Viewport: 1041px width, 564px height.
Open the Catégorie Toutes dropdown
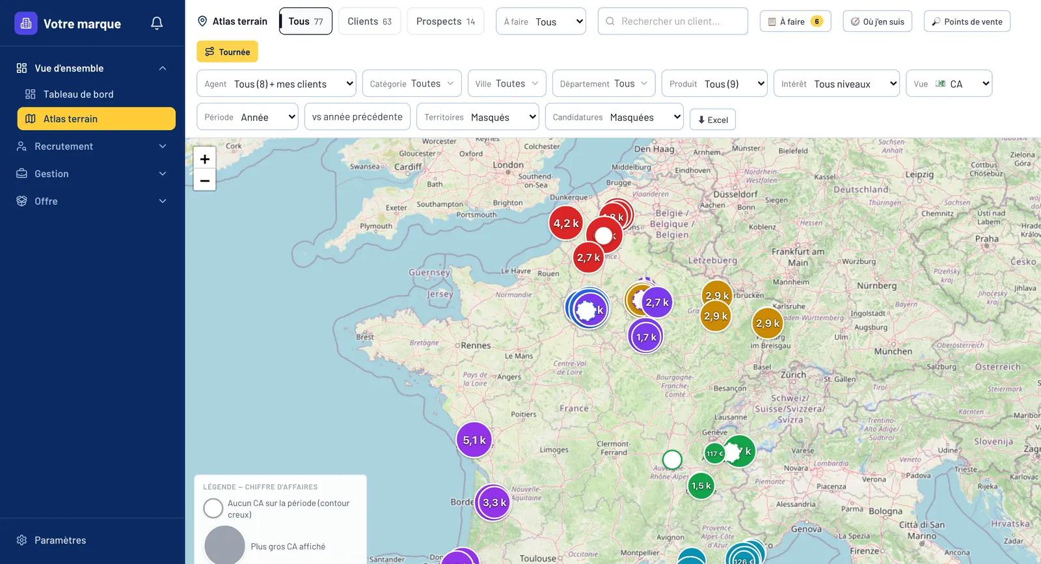point(412,83)
